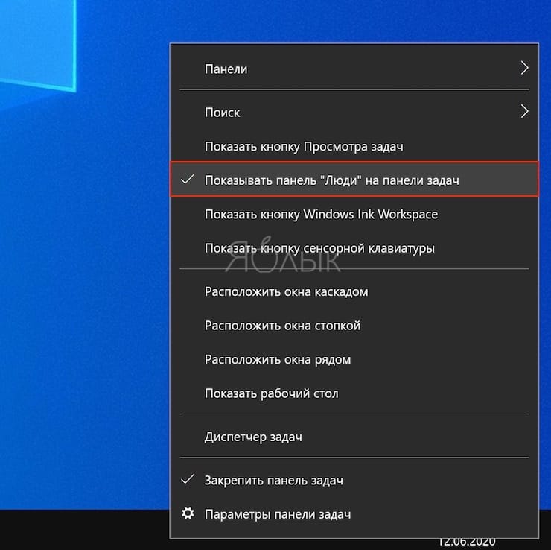Choose Расположить окна стопкой
The image size is (551, 550).
tap(354, 326)
